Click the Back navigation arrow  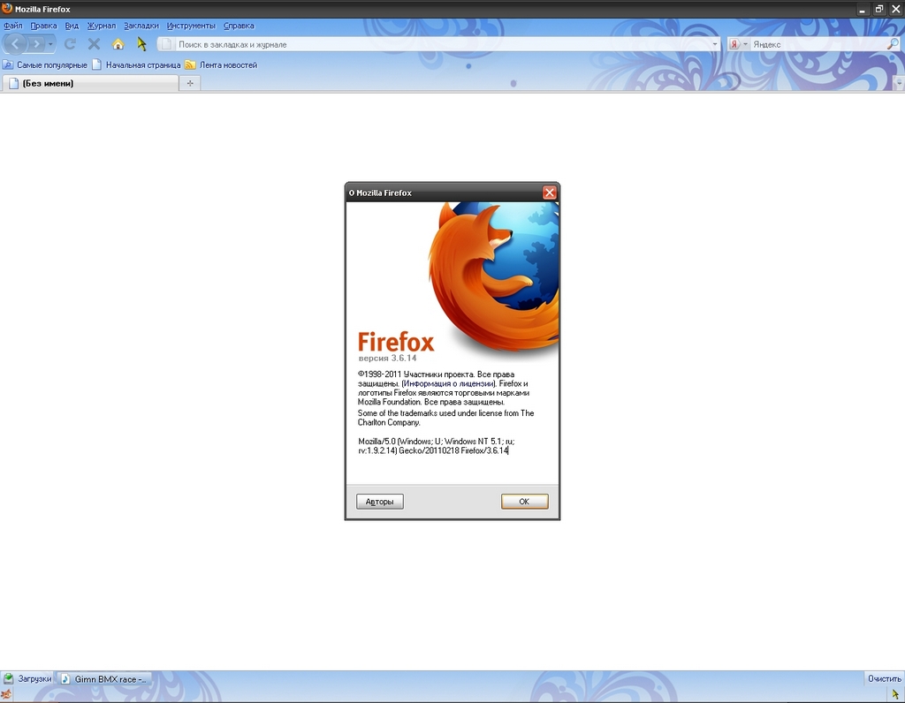(x=16, y=43)
